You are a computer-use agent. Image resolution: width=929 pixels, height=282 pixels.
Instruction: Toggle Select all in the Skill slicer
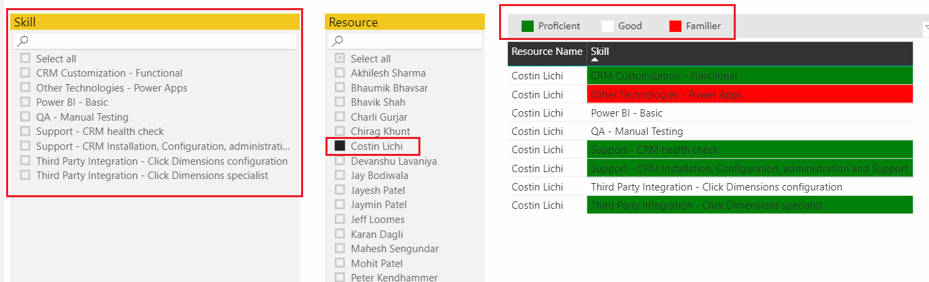click(25, 58)
